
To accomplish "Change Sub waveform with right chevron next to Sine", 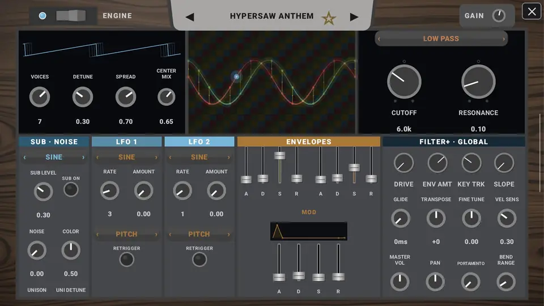I will pos(83,158).
